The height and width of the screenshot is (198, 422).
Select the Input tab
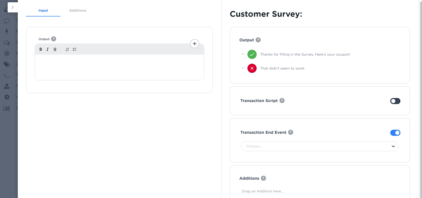[43, 10]
